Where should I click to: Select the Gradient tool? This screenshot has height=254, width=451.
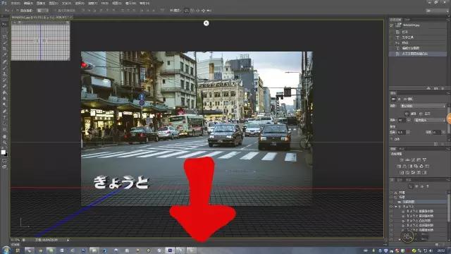(5, 93)
